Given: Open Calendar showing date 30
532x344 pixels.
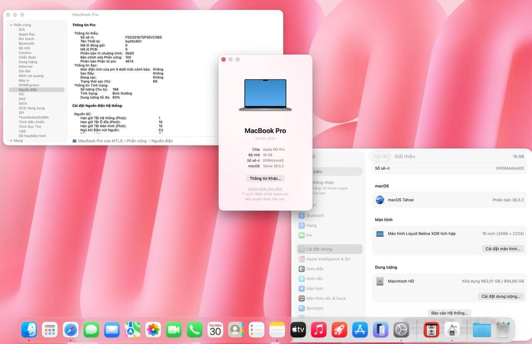Looking at the screenshot, I should pyautogui.click(x=215, y=330).
